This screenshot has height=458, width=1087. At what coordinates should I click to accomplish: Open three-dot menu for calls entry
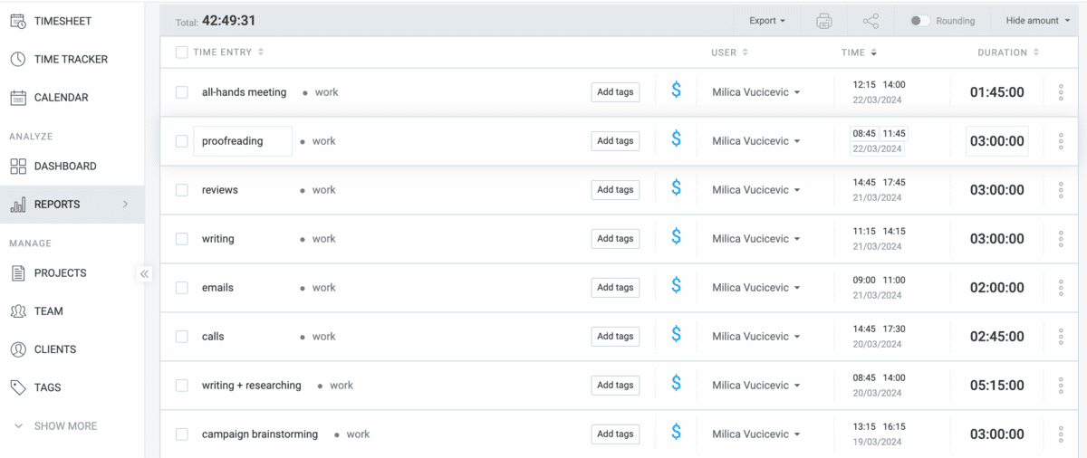pyautogui.click(x=1061, y=337)
